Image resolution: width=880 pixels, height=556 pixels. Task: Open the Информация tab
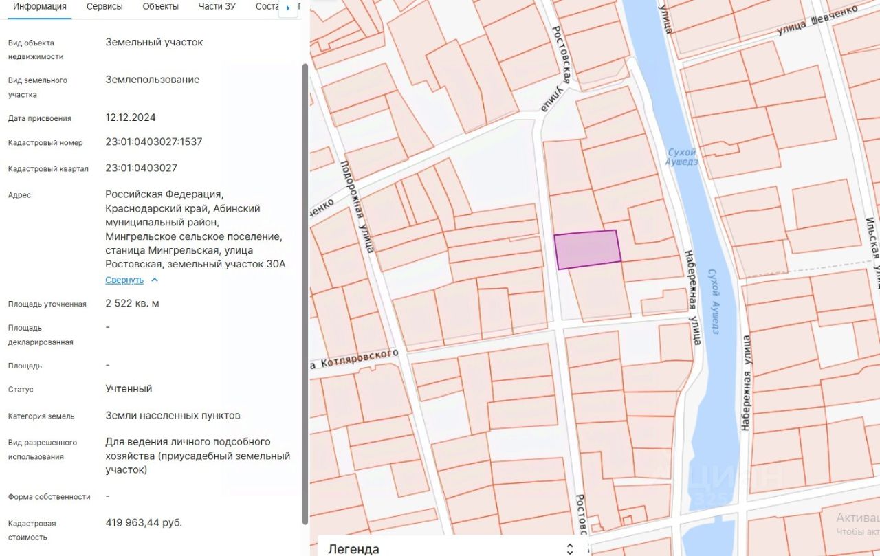40,7
